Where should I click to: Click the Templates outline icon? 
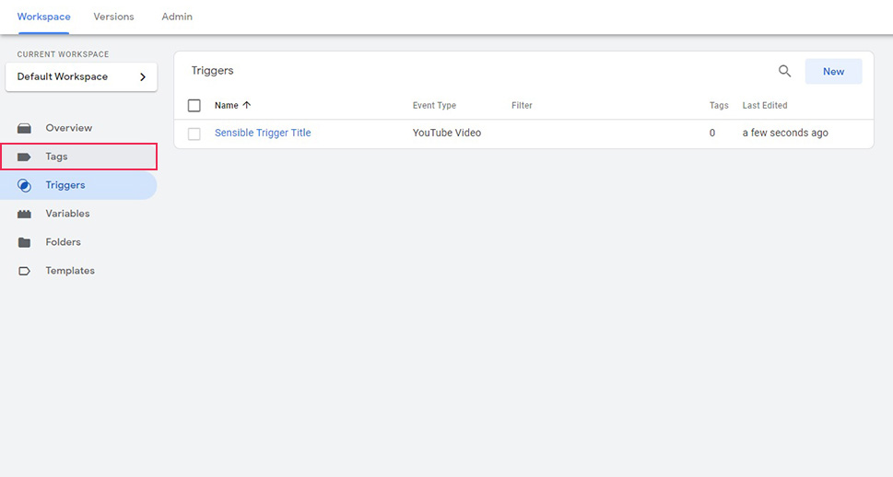coord(24,271)
